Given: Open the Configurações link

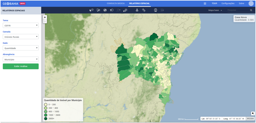Looking at the screenshot, I should point(228,3).
